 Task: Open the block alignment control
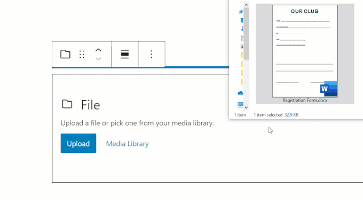(x=125, y=55)
